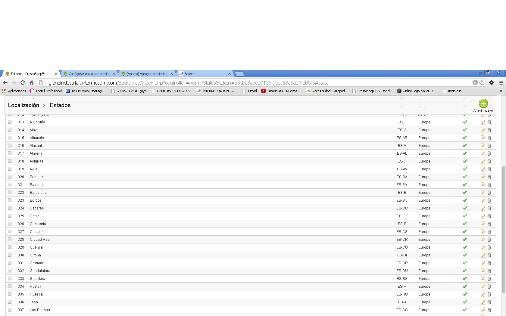Open the GRUPO JOYNI bookmark

pyautogui.click(x=129, y=91)
